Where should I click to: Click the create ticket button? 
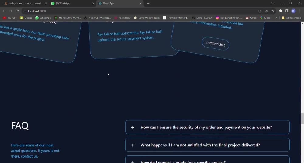point(216,44)
